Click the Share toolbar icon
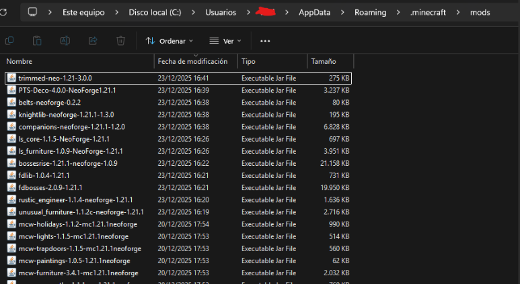 pos(93,41)
